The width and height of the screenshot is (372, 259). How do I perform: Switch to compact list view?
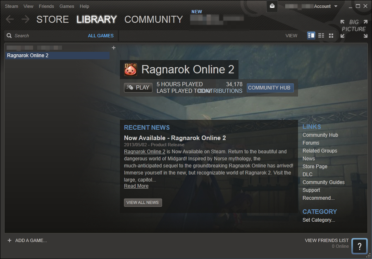(x=321, y=36)
